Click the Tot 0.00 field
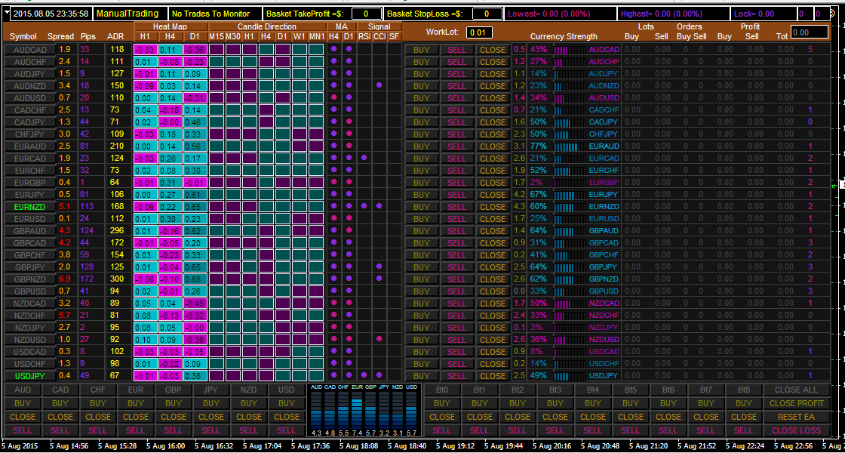 click(809, 32)
